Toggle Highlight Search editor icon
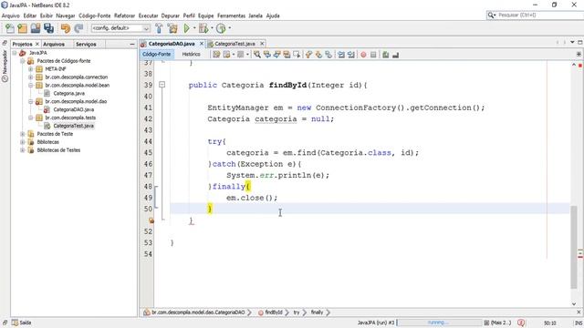This screenshot has width=584, height=328. click(287, 55)
